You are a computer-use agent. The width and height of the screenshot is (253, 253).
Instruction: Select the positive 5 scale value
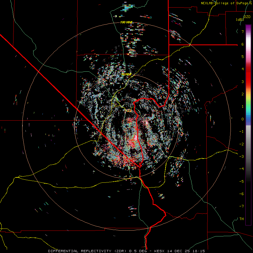(x=243, y=57)
